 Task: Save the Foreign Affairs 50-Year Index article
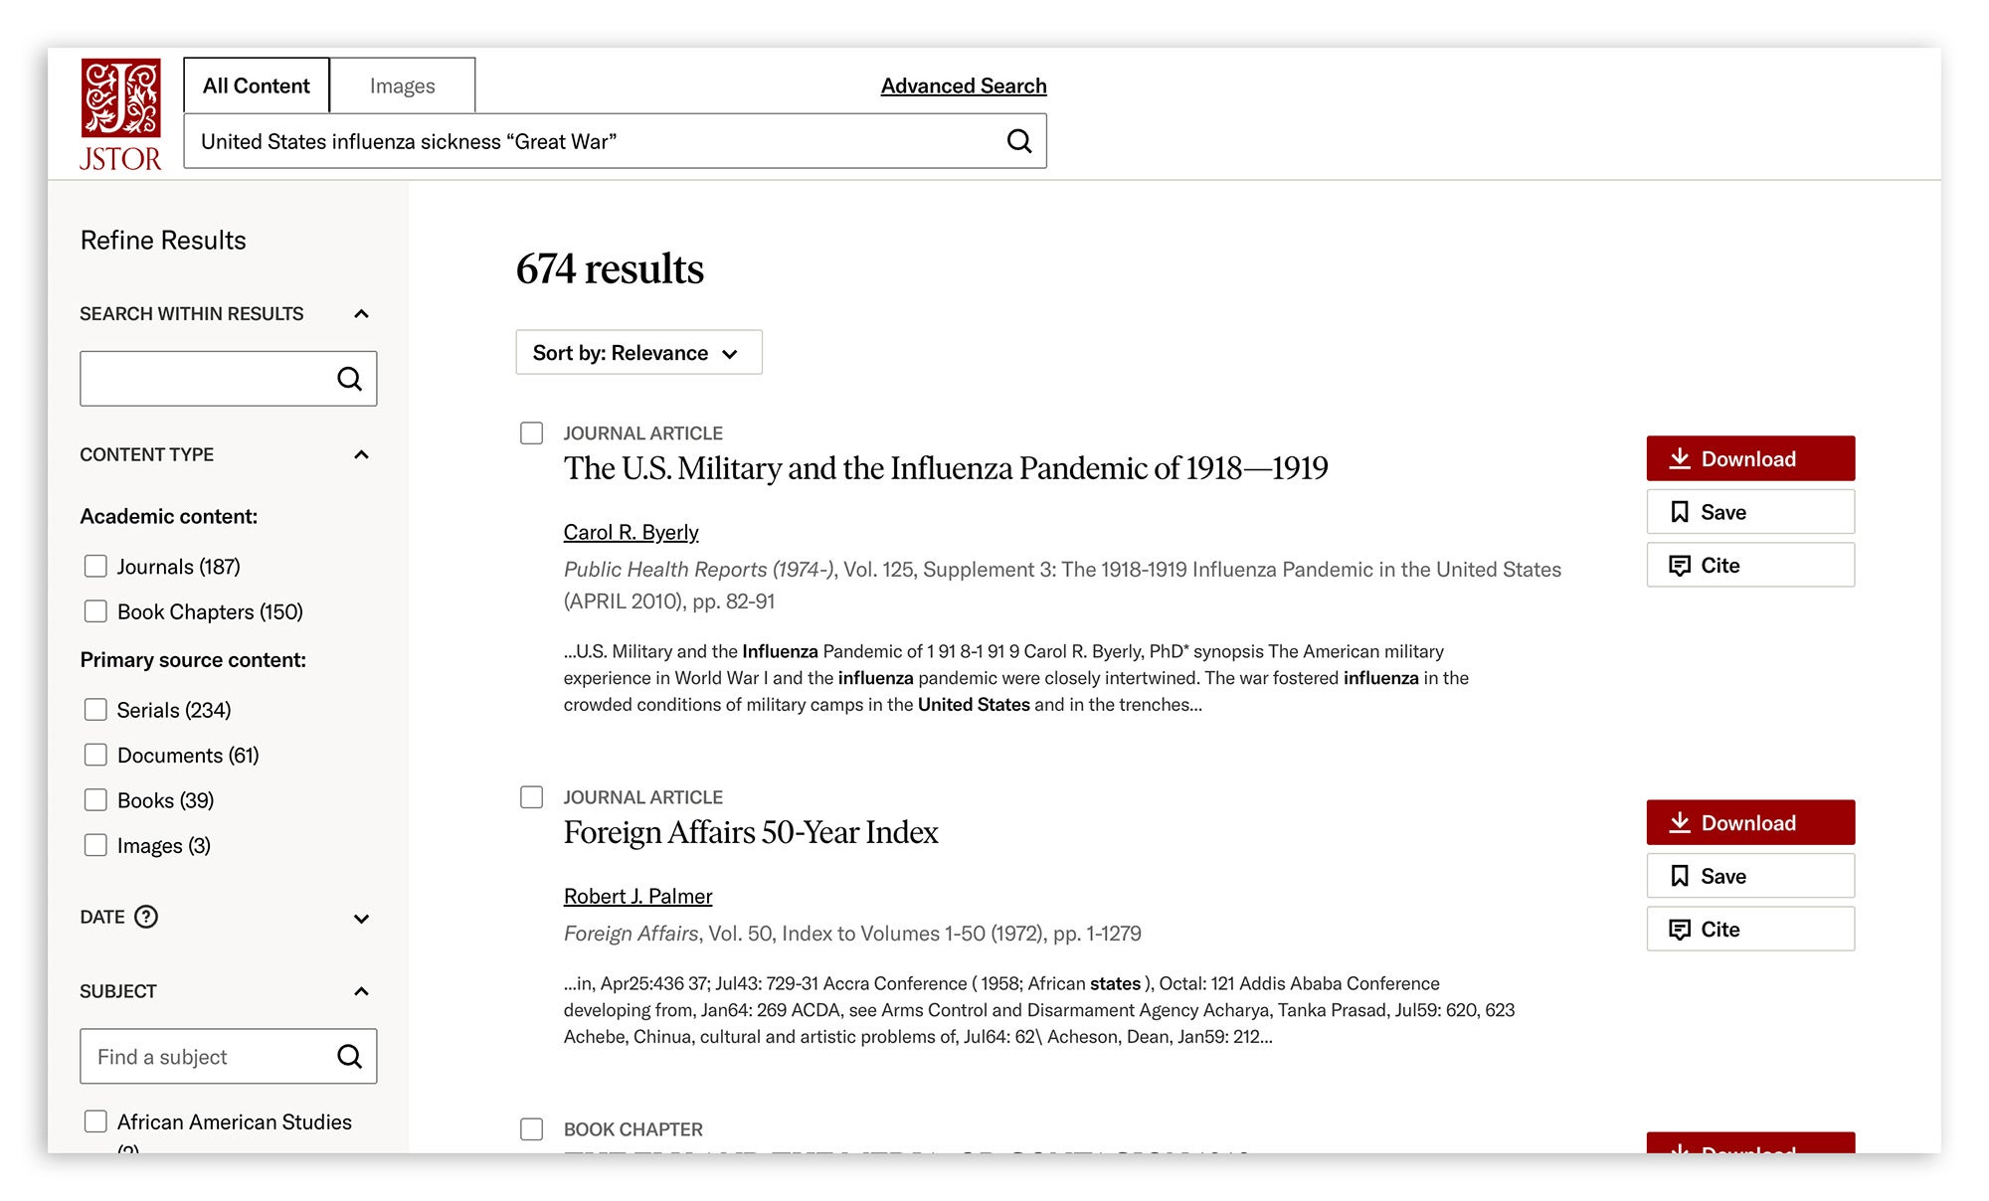(x=1750, y=876)
